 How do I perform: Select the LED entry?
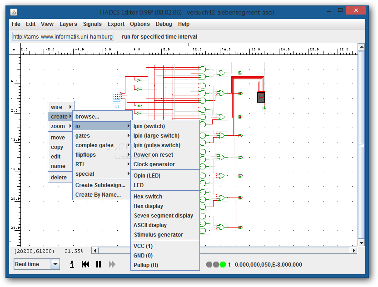[x=165, y=185]
